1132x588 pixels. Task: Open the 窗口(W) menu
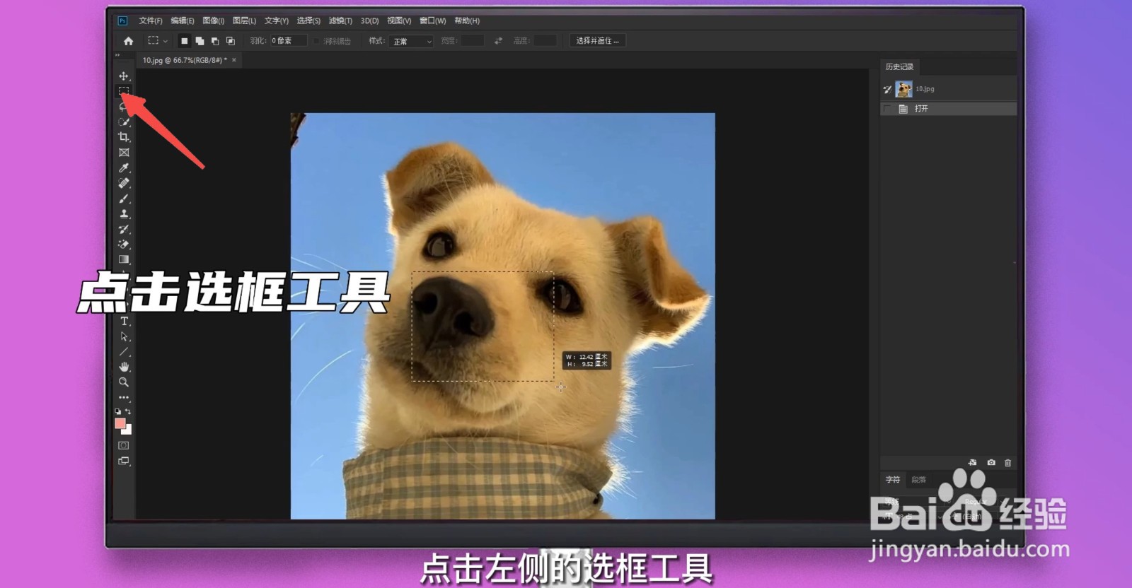432,21
